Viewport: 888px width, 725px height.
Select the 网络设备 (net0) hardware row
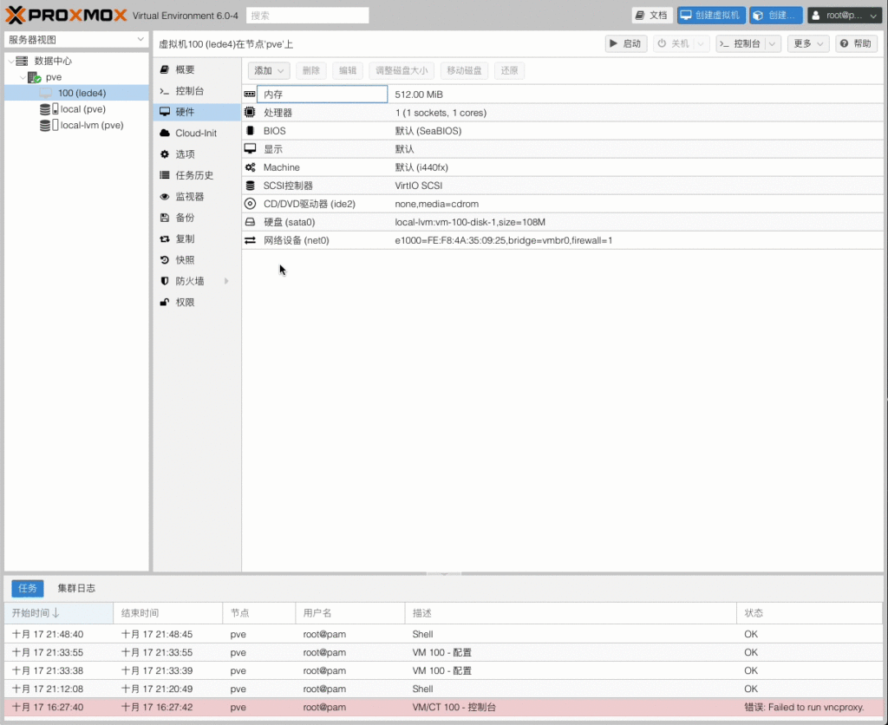[296, 240]
